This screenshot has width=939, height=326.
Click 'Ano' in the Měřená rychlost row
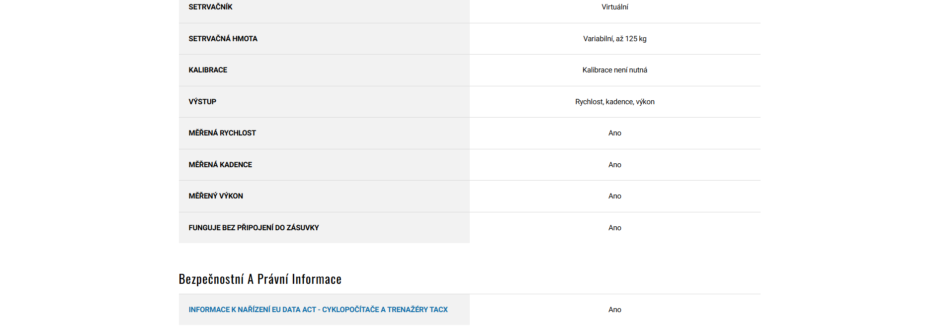pyautogui.click(x=614, y=133)
